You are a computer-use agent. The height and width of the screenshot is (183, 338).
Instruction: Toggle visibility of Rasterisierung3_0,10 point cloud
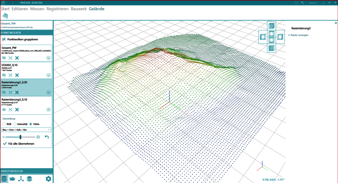(x=4, y=110)
